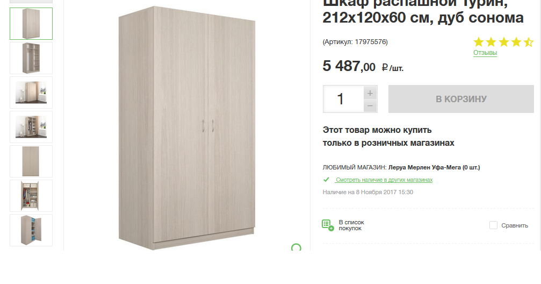Click the star rating icons
The width and height of the screenshot is (541, 284).
(503, 42)
